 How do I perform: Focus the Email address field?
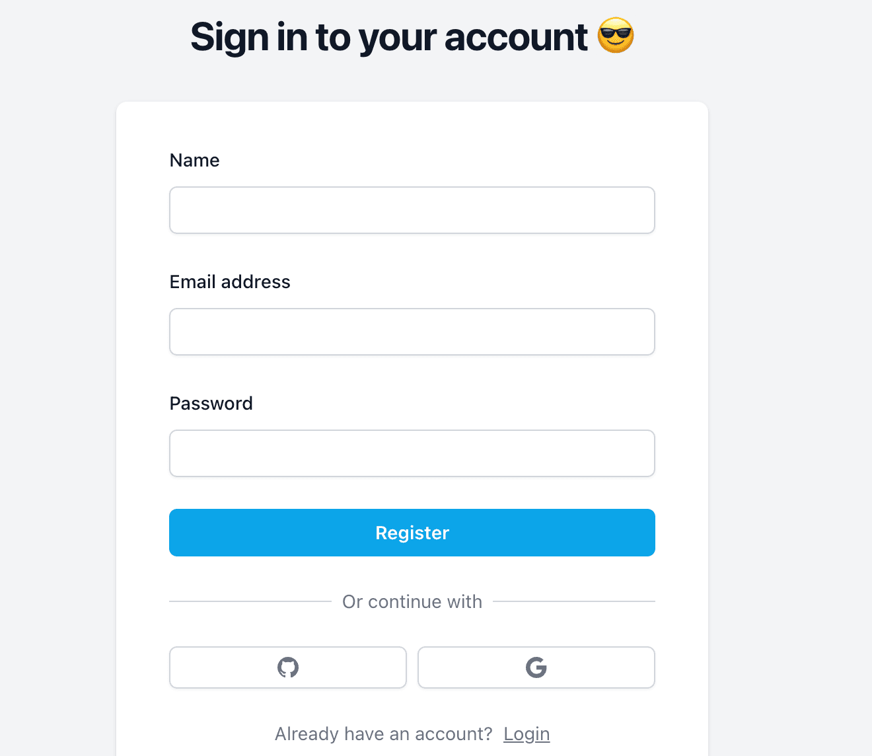[412, 332]
